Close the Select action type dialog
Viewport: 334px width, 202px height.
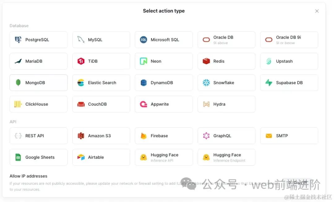(317, 11)
